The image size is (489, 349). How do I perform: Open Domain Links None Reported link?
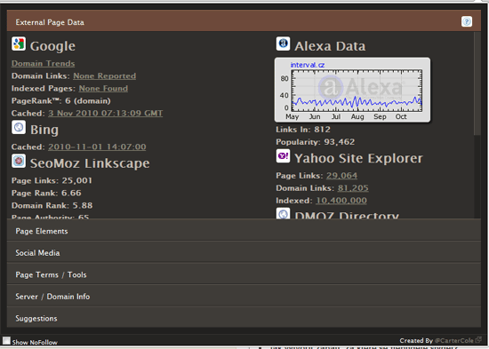click(x=105, y=76)
